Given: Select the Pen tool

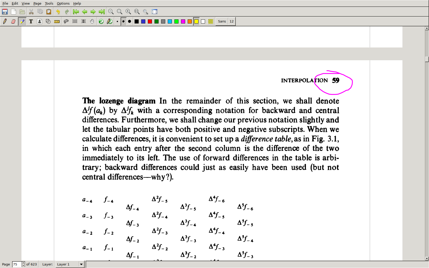Looking at the screenshot, I should (5, 21).
